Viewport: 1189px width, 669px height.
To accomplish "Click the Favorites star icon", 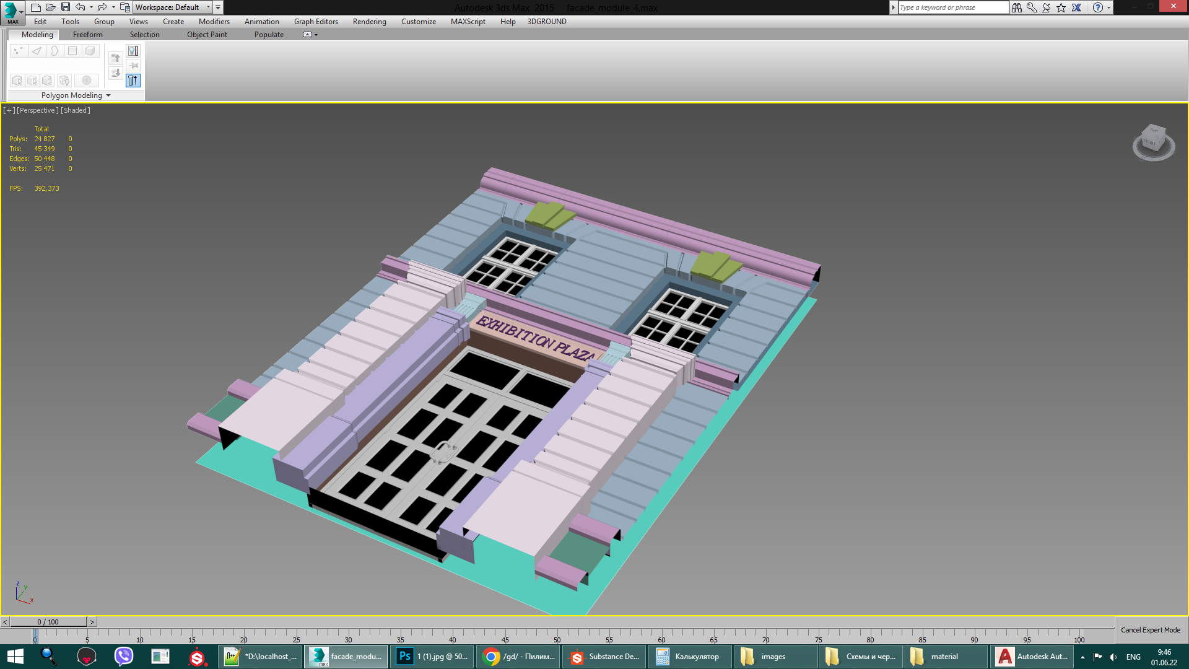I will point(1061,7).
